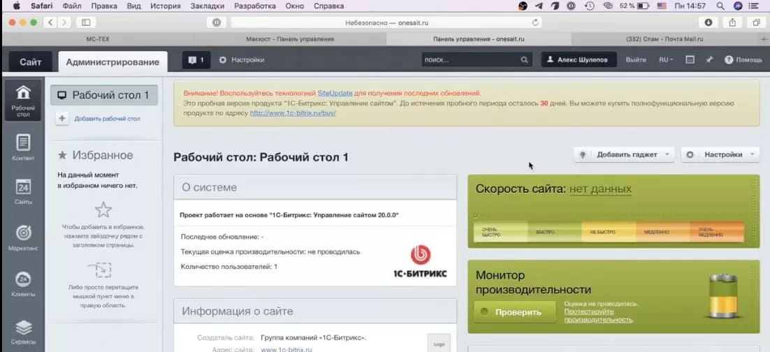Select Рабочий стол 1 in side list
Screen dimensions: 770x352
coord(104,95)
